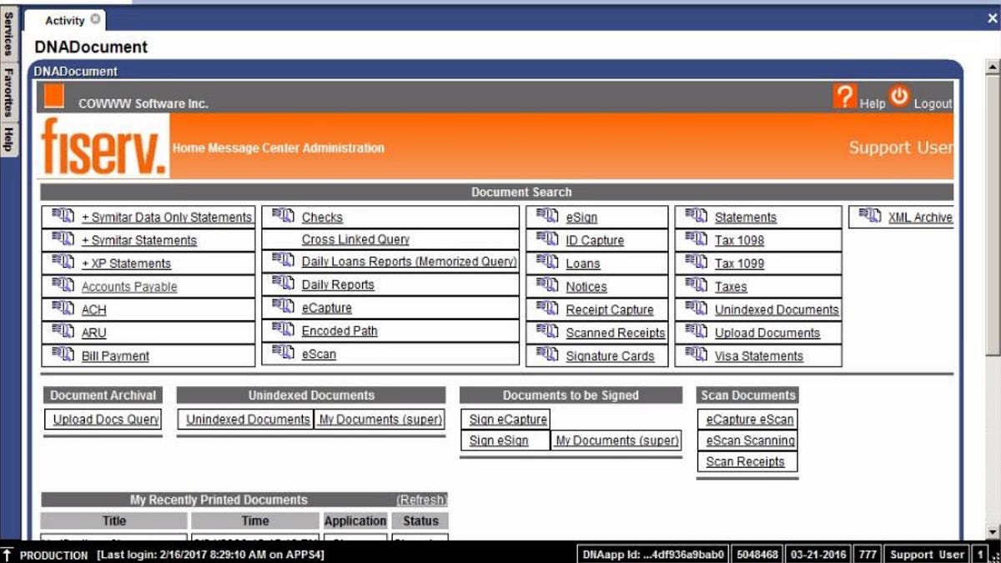Click the document icon beside Tax 1099
Screen dimensions: 1001x563
click(696, 262)
